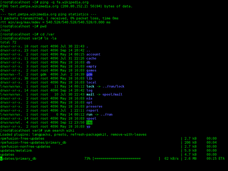Click the 73% progress percentage

(x=87, y=159)
